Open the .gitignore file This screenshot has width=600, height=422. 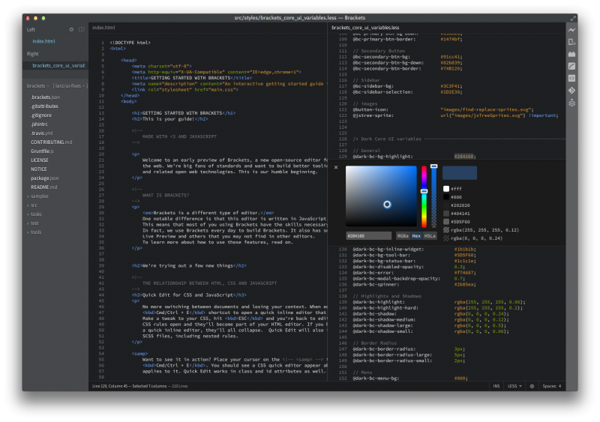41,115
